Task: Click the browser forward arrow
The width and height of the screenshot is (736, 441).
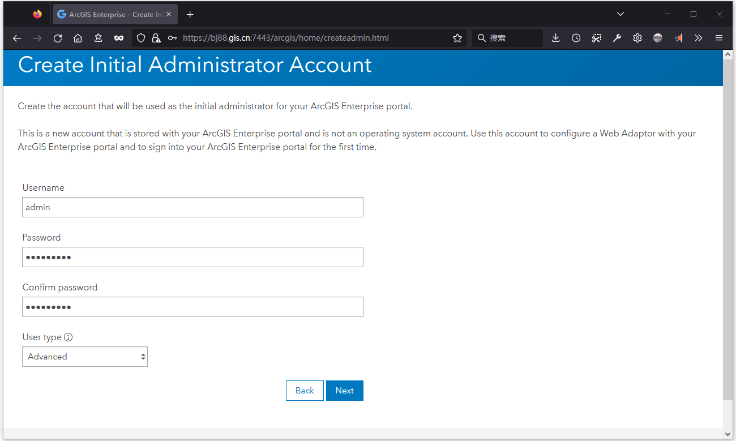Action: tap(37, 38)
